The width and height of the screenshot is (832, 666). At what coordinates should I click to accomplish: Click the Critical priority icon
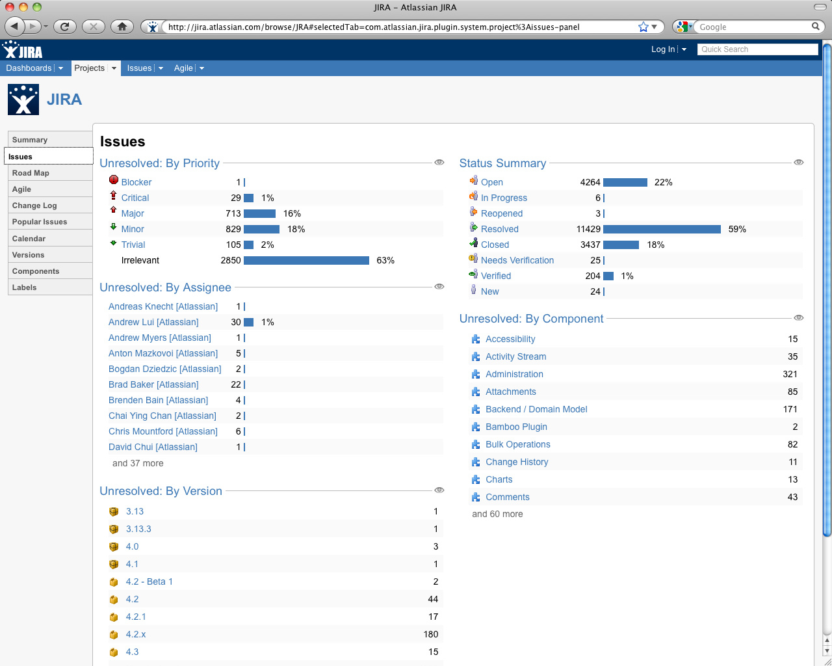click(114, 196)
